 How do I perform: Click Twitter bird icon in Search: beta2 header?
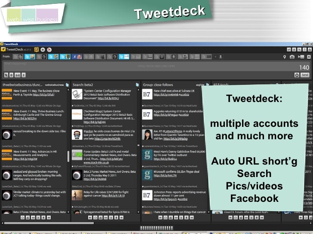[137, 85]
